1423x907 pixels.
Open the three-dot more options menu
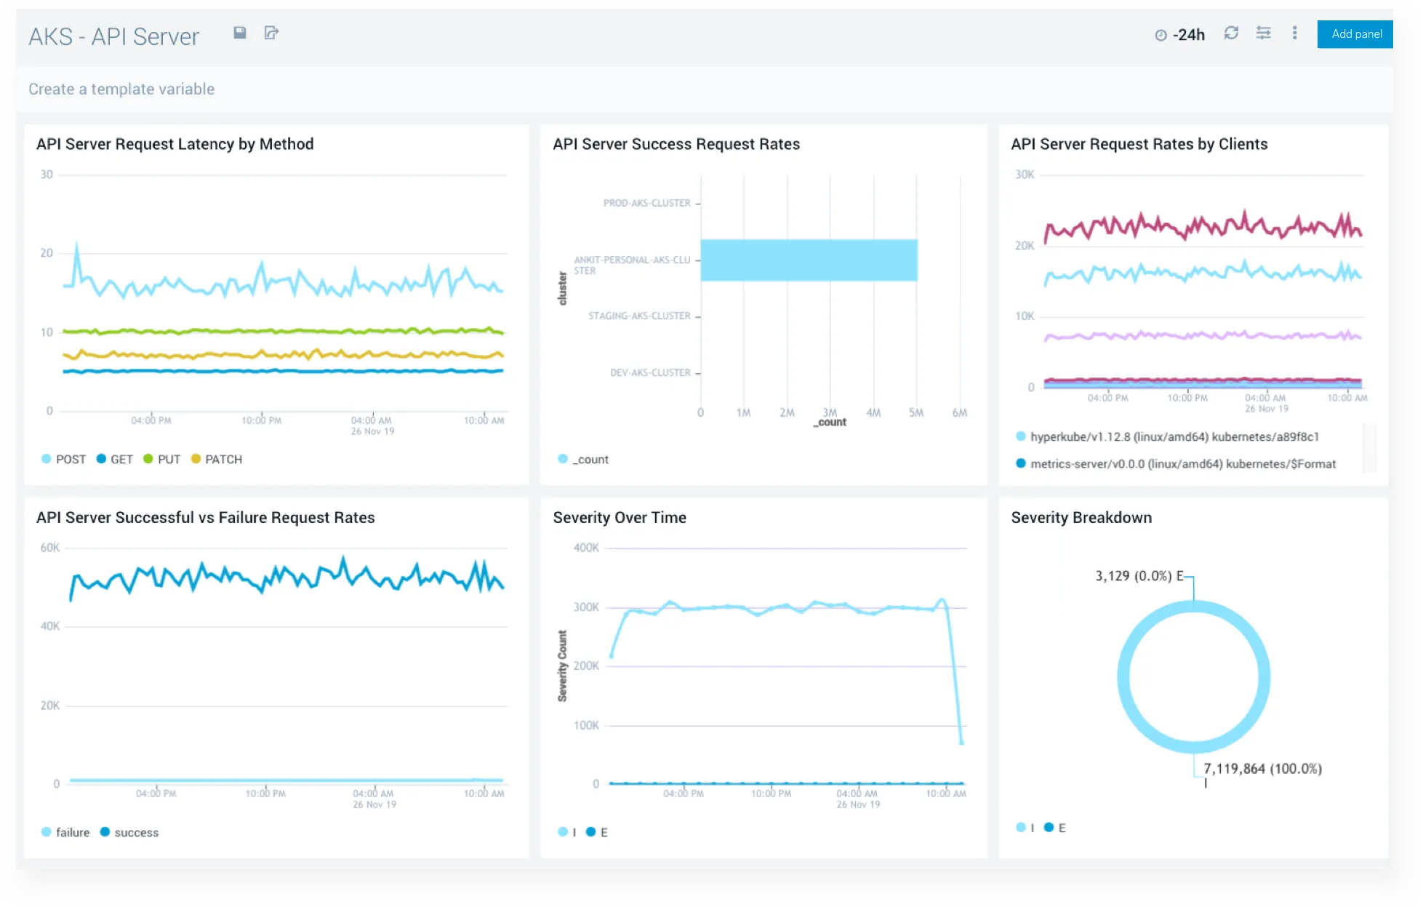1294,33
